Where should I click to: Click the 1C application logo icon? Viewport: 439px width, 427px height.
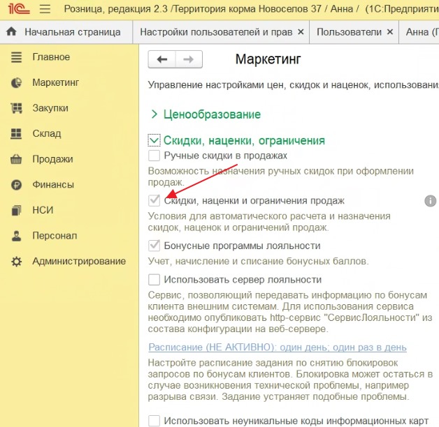coord(17,9)
